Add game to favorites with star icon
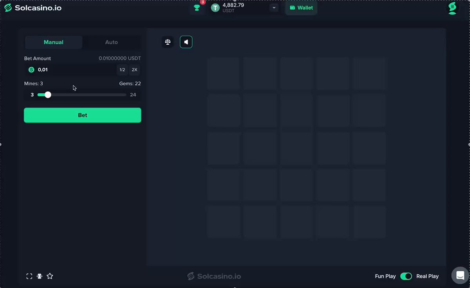The height and width of the screenshot is (288, 470). [x=50, y=276]
